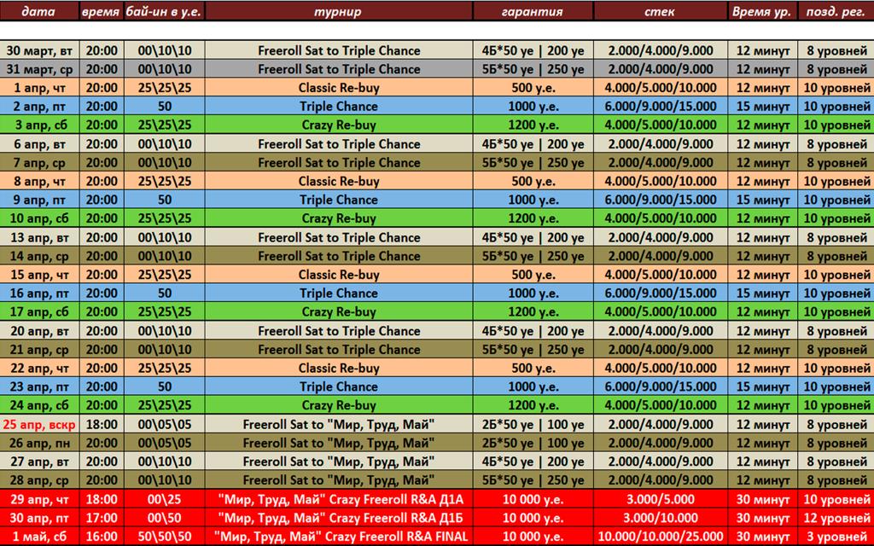Select the '23 апр, пт' date cell
The height and width of the screenshot is (546, 874).
(39, 386)
